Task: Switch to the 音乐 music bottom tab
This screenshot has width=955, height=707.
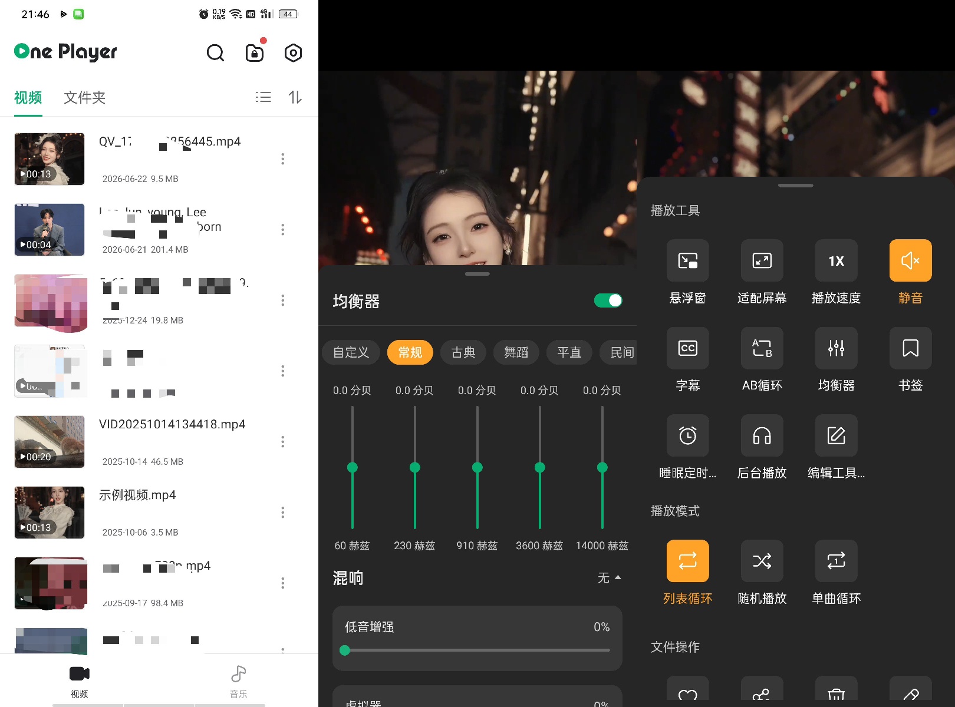Action: [238, 681]
